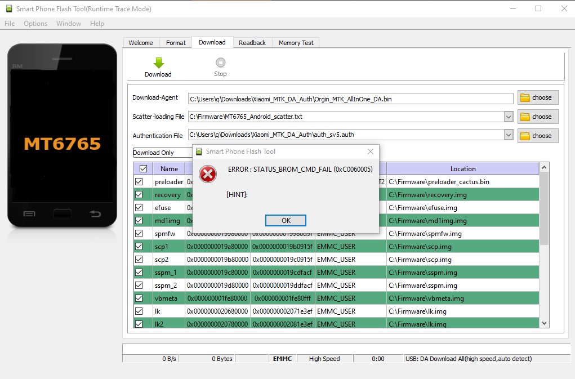Toggle the select-all header checkbox

(143, 168)
